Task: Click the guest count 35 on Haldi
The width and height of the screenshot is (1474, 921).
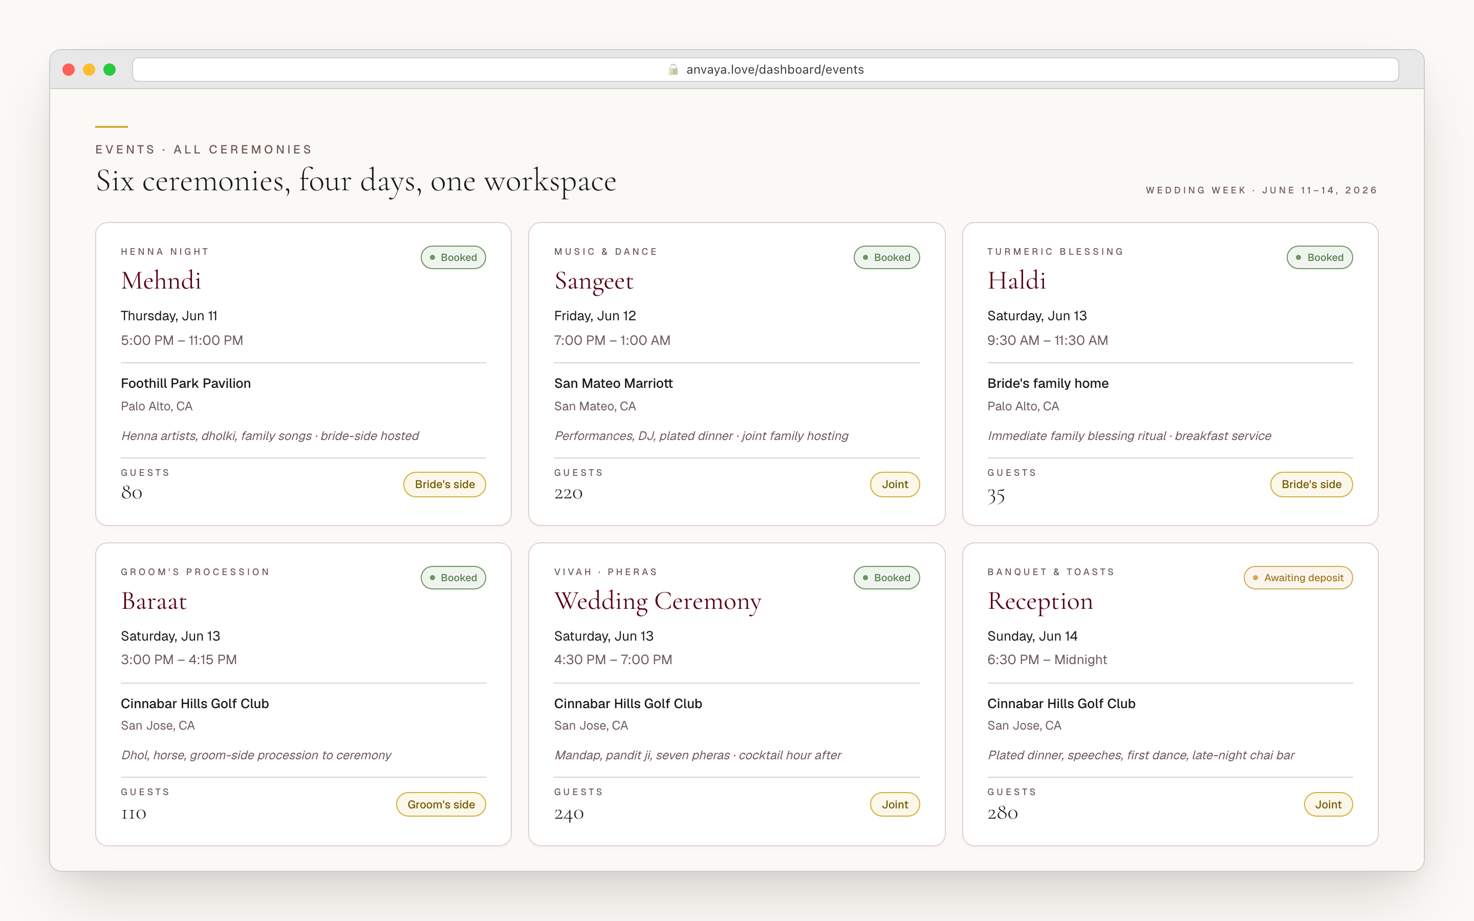Action: click(996, 496)
